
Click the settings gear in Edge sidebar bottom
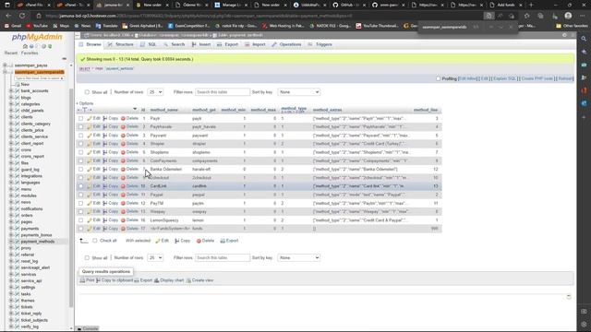(584, 324)
